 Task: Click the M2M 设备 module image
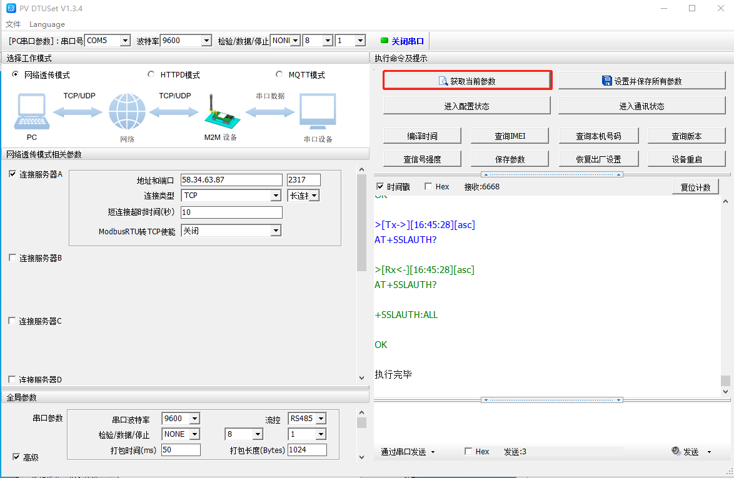219,112
